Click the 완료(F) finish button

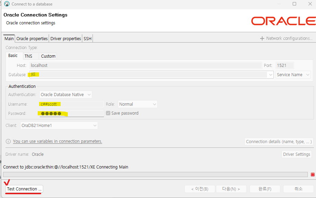[x=265, y=189]
